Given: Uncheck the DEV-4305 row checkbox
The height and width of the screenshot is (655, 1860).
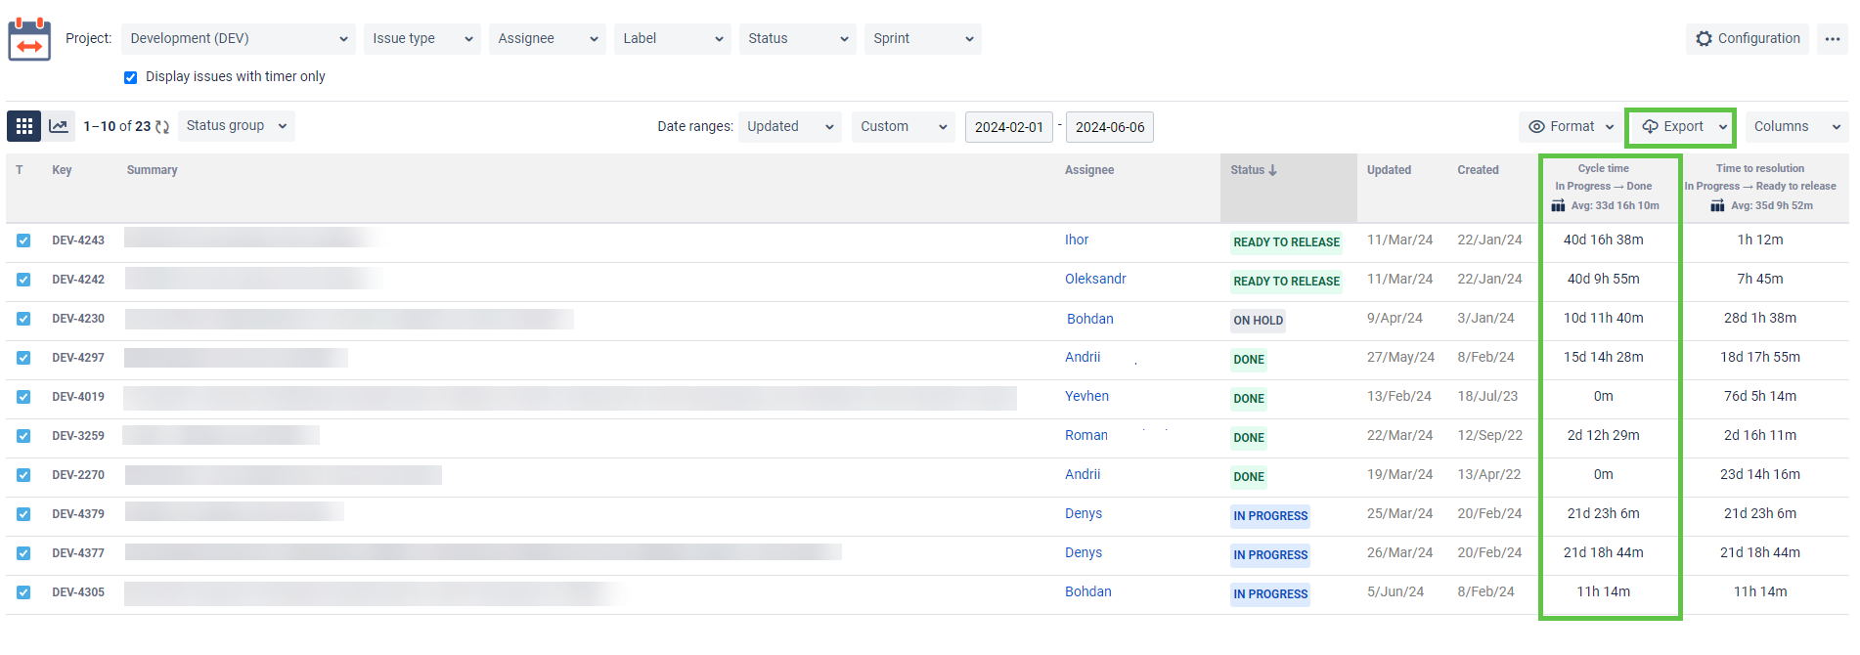Looking at the screenshot, I should [x=23, y=592].
